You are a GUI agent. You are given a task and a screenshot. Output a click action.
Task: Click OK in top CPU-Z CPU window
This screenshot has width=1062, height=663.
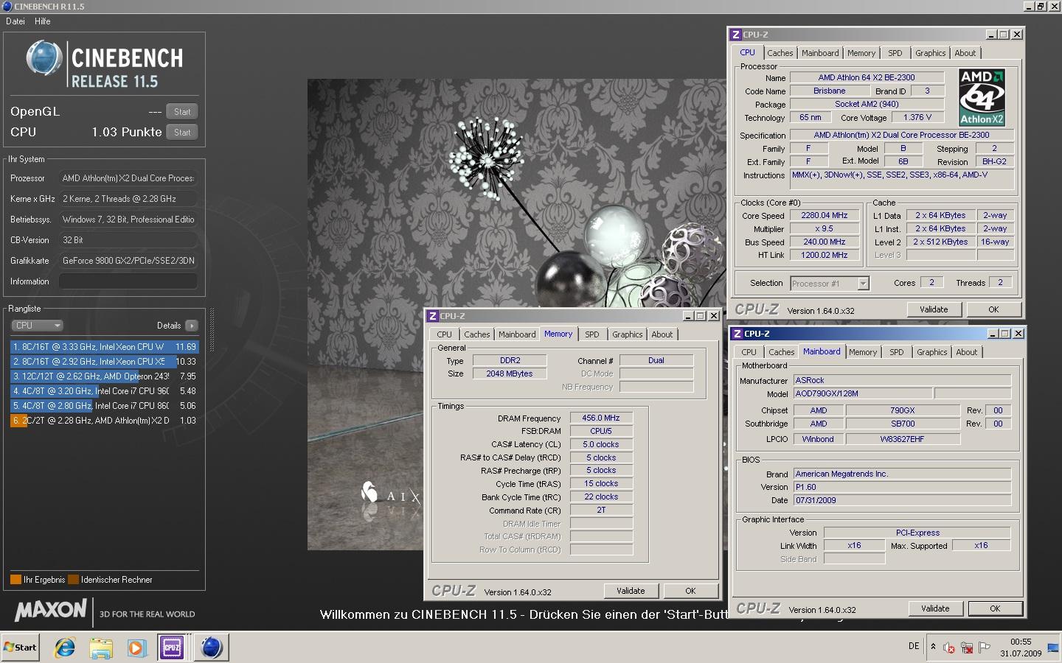click(993, 309)
